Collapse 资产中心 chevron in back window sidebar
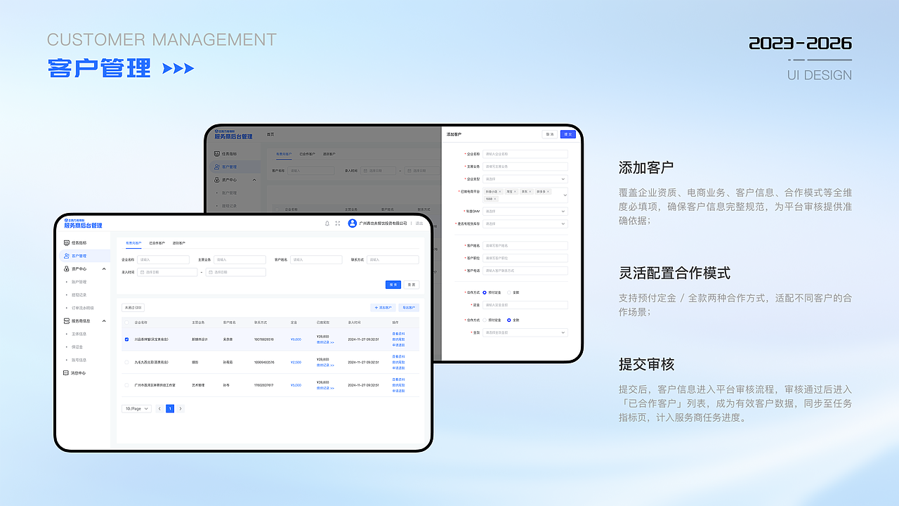Image resolution: width=899 pixels, height=506 pixels. tap(254, 180)
